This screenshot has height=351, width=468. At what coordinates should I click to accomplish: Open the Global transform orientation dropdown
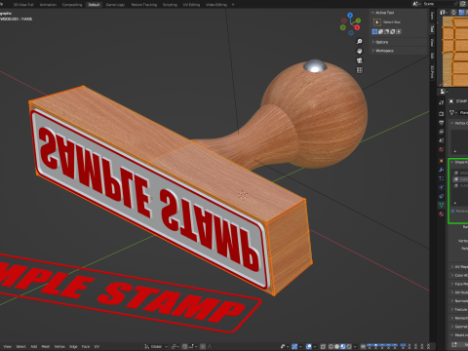[x=156, y=346]
